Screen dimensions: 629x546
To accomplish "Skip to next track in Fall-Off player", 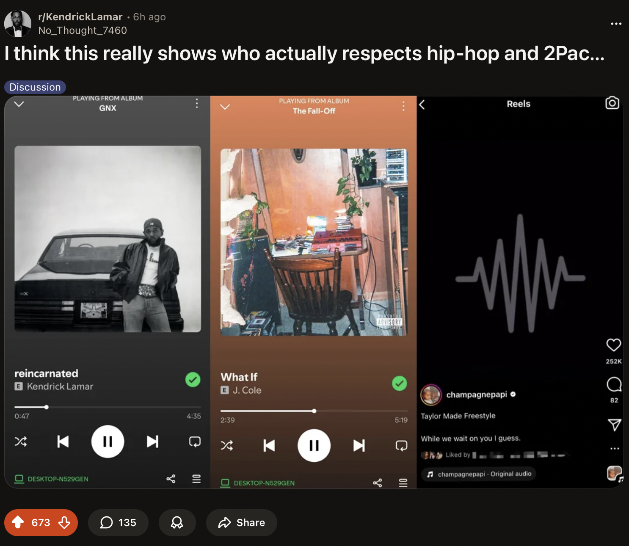I will 359,446.
